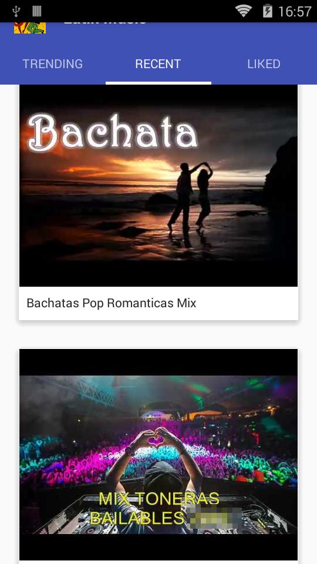Tap the battery charging icon
The width and height of the screenshot is (317, 564).
coord(268,11)
